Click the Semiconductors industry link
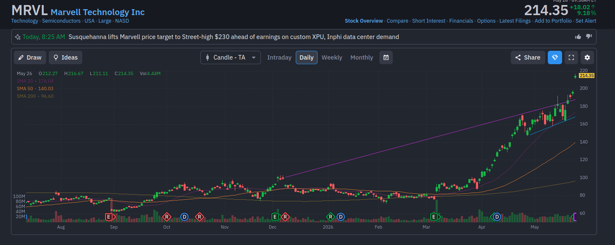Viewport: 615px width, 245px height. tap(61, 21)
